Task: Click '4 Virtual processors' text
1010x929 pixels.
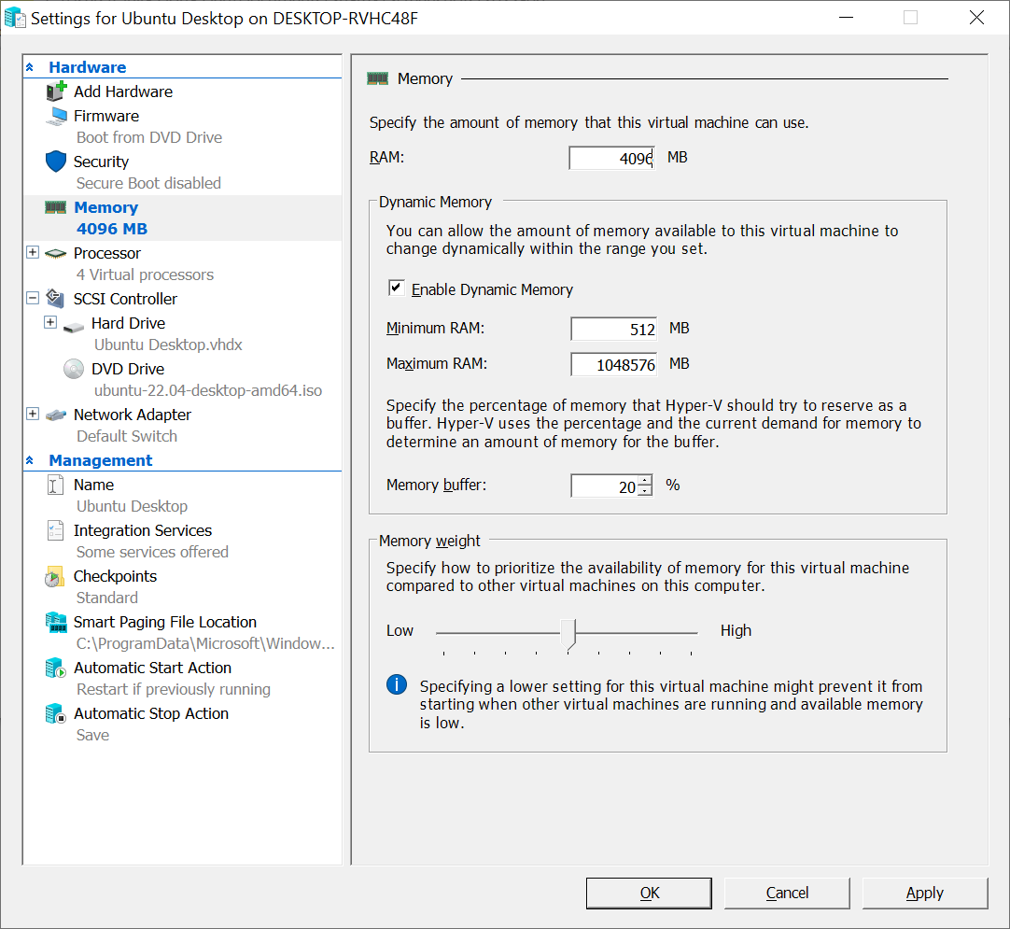Action: click(145, 274)
